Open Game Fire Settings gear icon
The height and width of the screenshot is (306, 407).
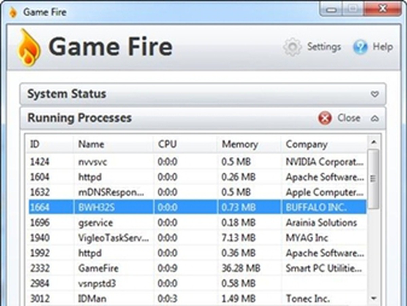pos(292,47)
